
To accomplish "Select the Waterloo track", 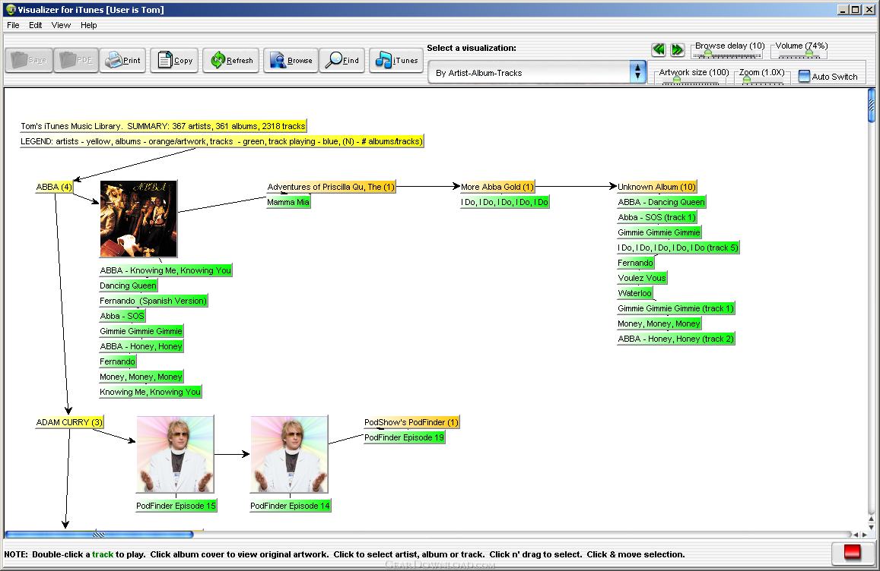I will click(x=635, y=292).
